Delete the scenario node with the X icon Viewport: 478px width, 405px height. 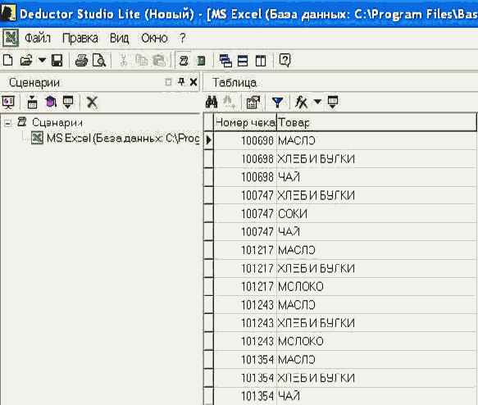tap(92, 102)
